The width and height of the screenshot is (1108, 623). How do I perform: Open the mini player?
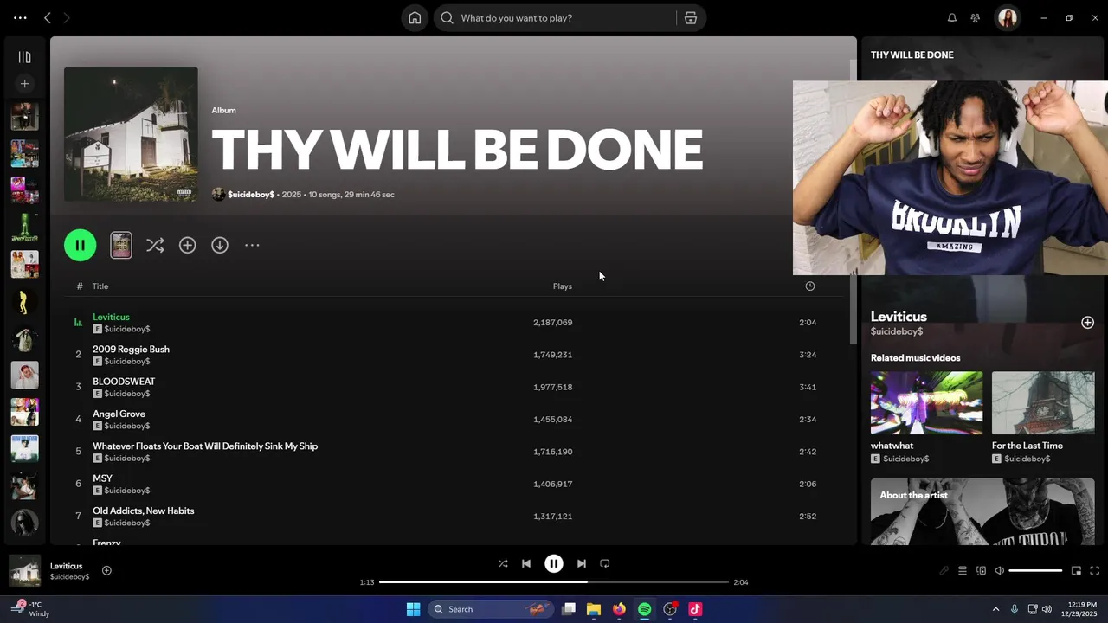click(x=1077, y=570)
